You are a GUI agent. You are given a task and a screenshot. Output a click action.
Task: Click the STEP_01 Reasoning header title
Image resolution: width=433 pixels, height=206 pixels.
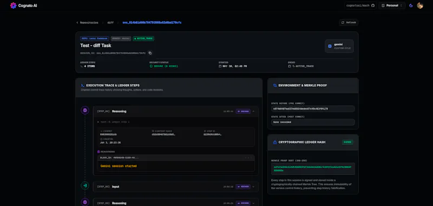pyautogui.click(x=119, y=112)
